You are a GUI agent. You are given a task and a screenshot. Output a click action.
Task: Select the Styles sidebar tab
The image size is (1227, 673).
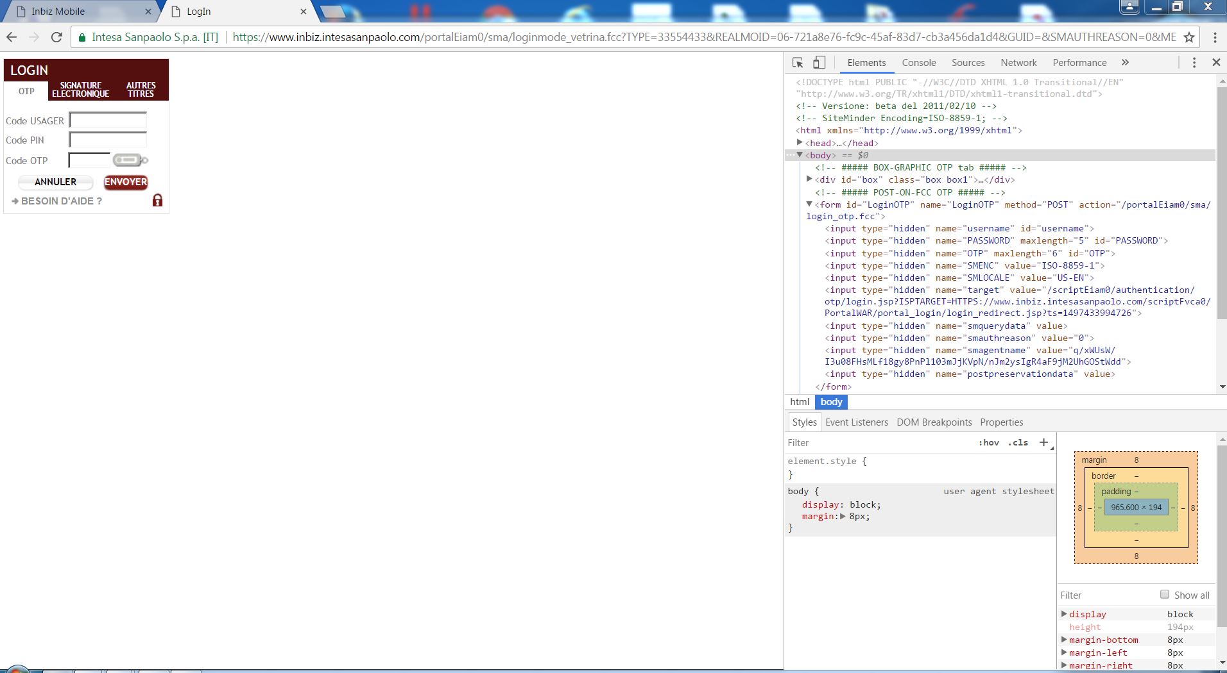(x=804, y=422)
